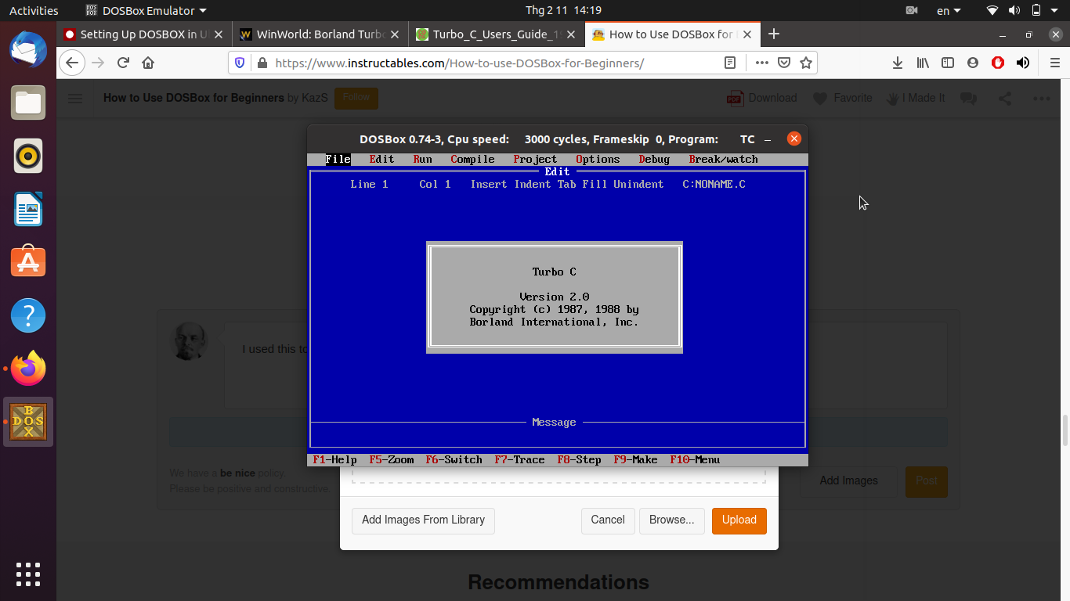Open Instructables hamburger menu
The height and width of the screenshot is (601, 1070).
pyautogui.click(x=75, y=98)
